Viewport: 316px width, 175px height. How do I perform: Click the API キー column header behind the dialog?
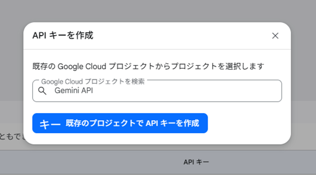click(x=196, y=162)
